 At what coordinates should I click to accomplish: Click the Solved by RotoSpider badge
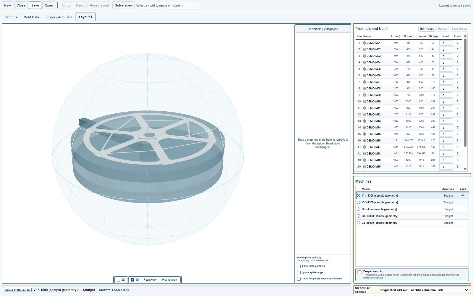coord(18,290)
